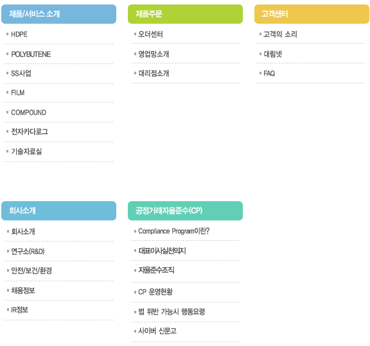Open the FAQ page
The image size is (370, 346).
[269, 74]
